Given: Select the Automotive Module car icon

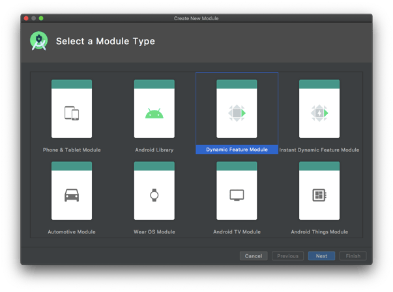Looking at the screenshot, I should (x=72, y=195).
